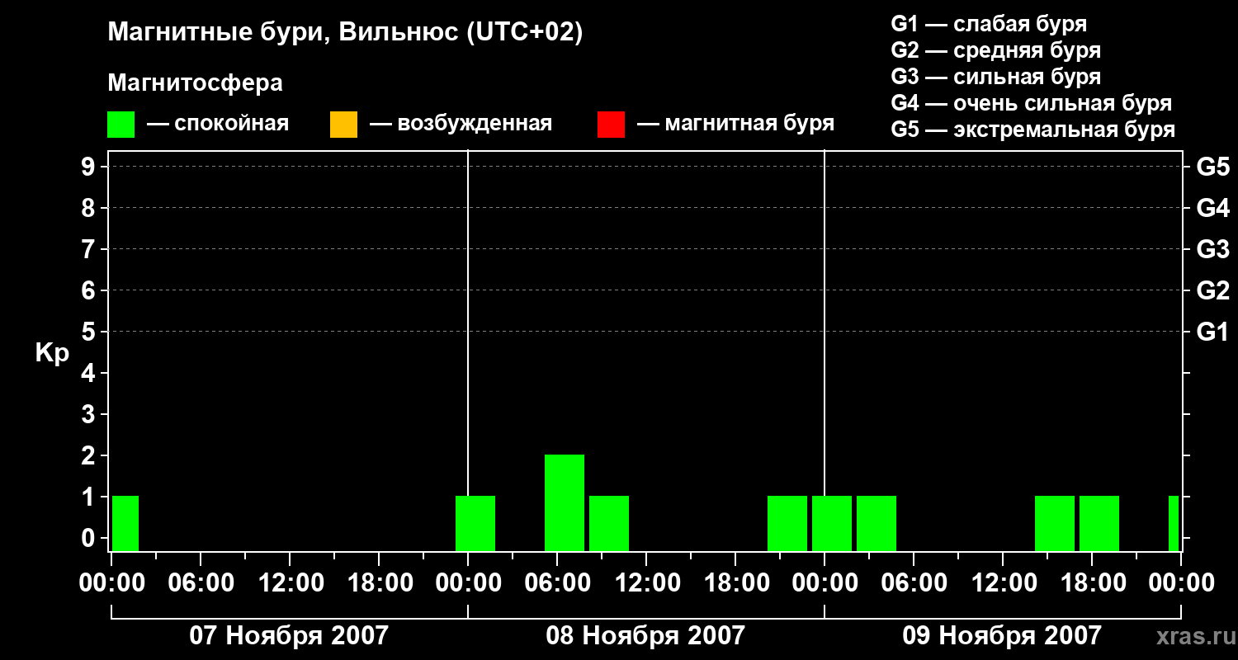Screen dimensions: 1238x660
Task: Click 'G4 — очень сильная буря' line
Action: tap(1032, 103)
